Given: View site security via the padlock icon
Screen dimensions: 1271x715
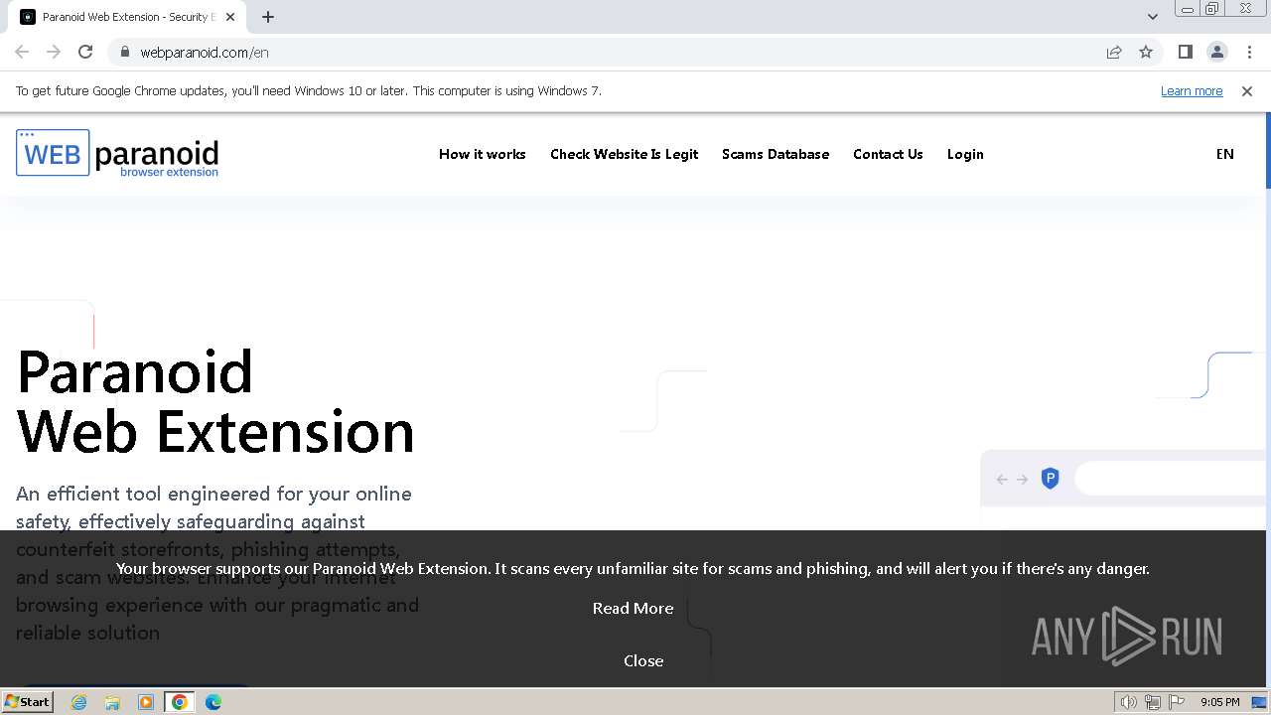Looking at the screenshot, I should point(124,52).
